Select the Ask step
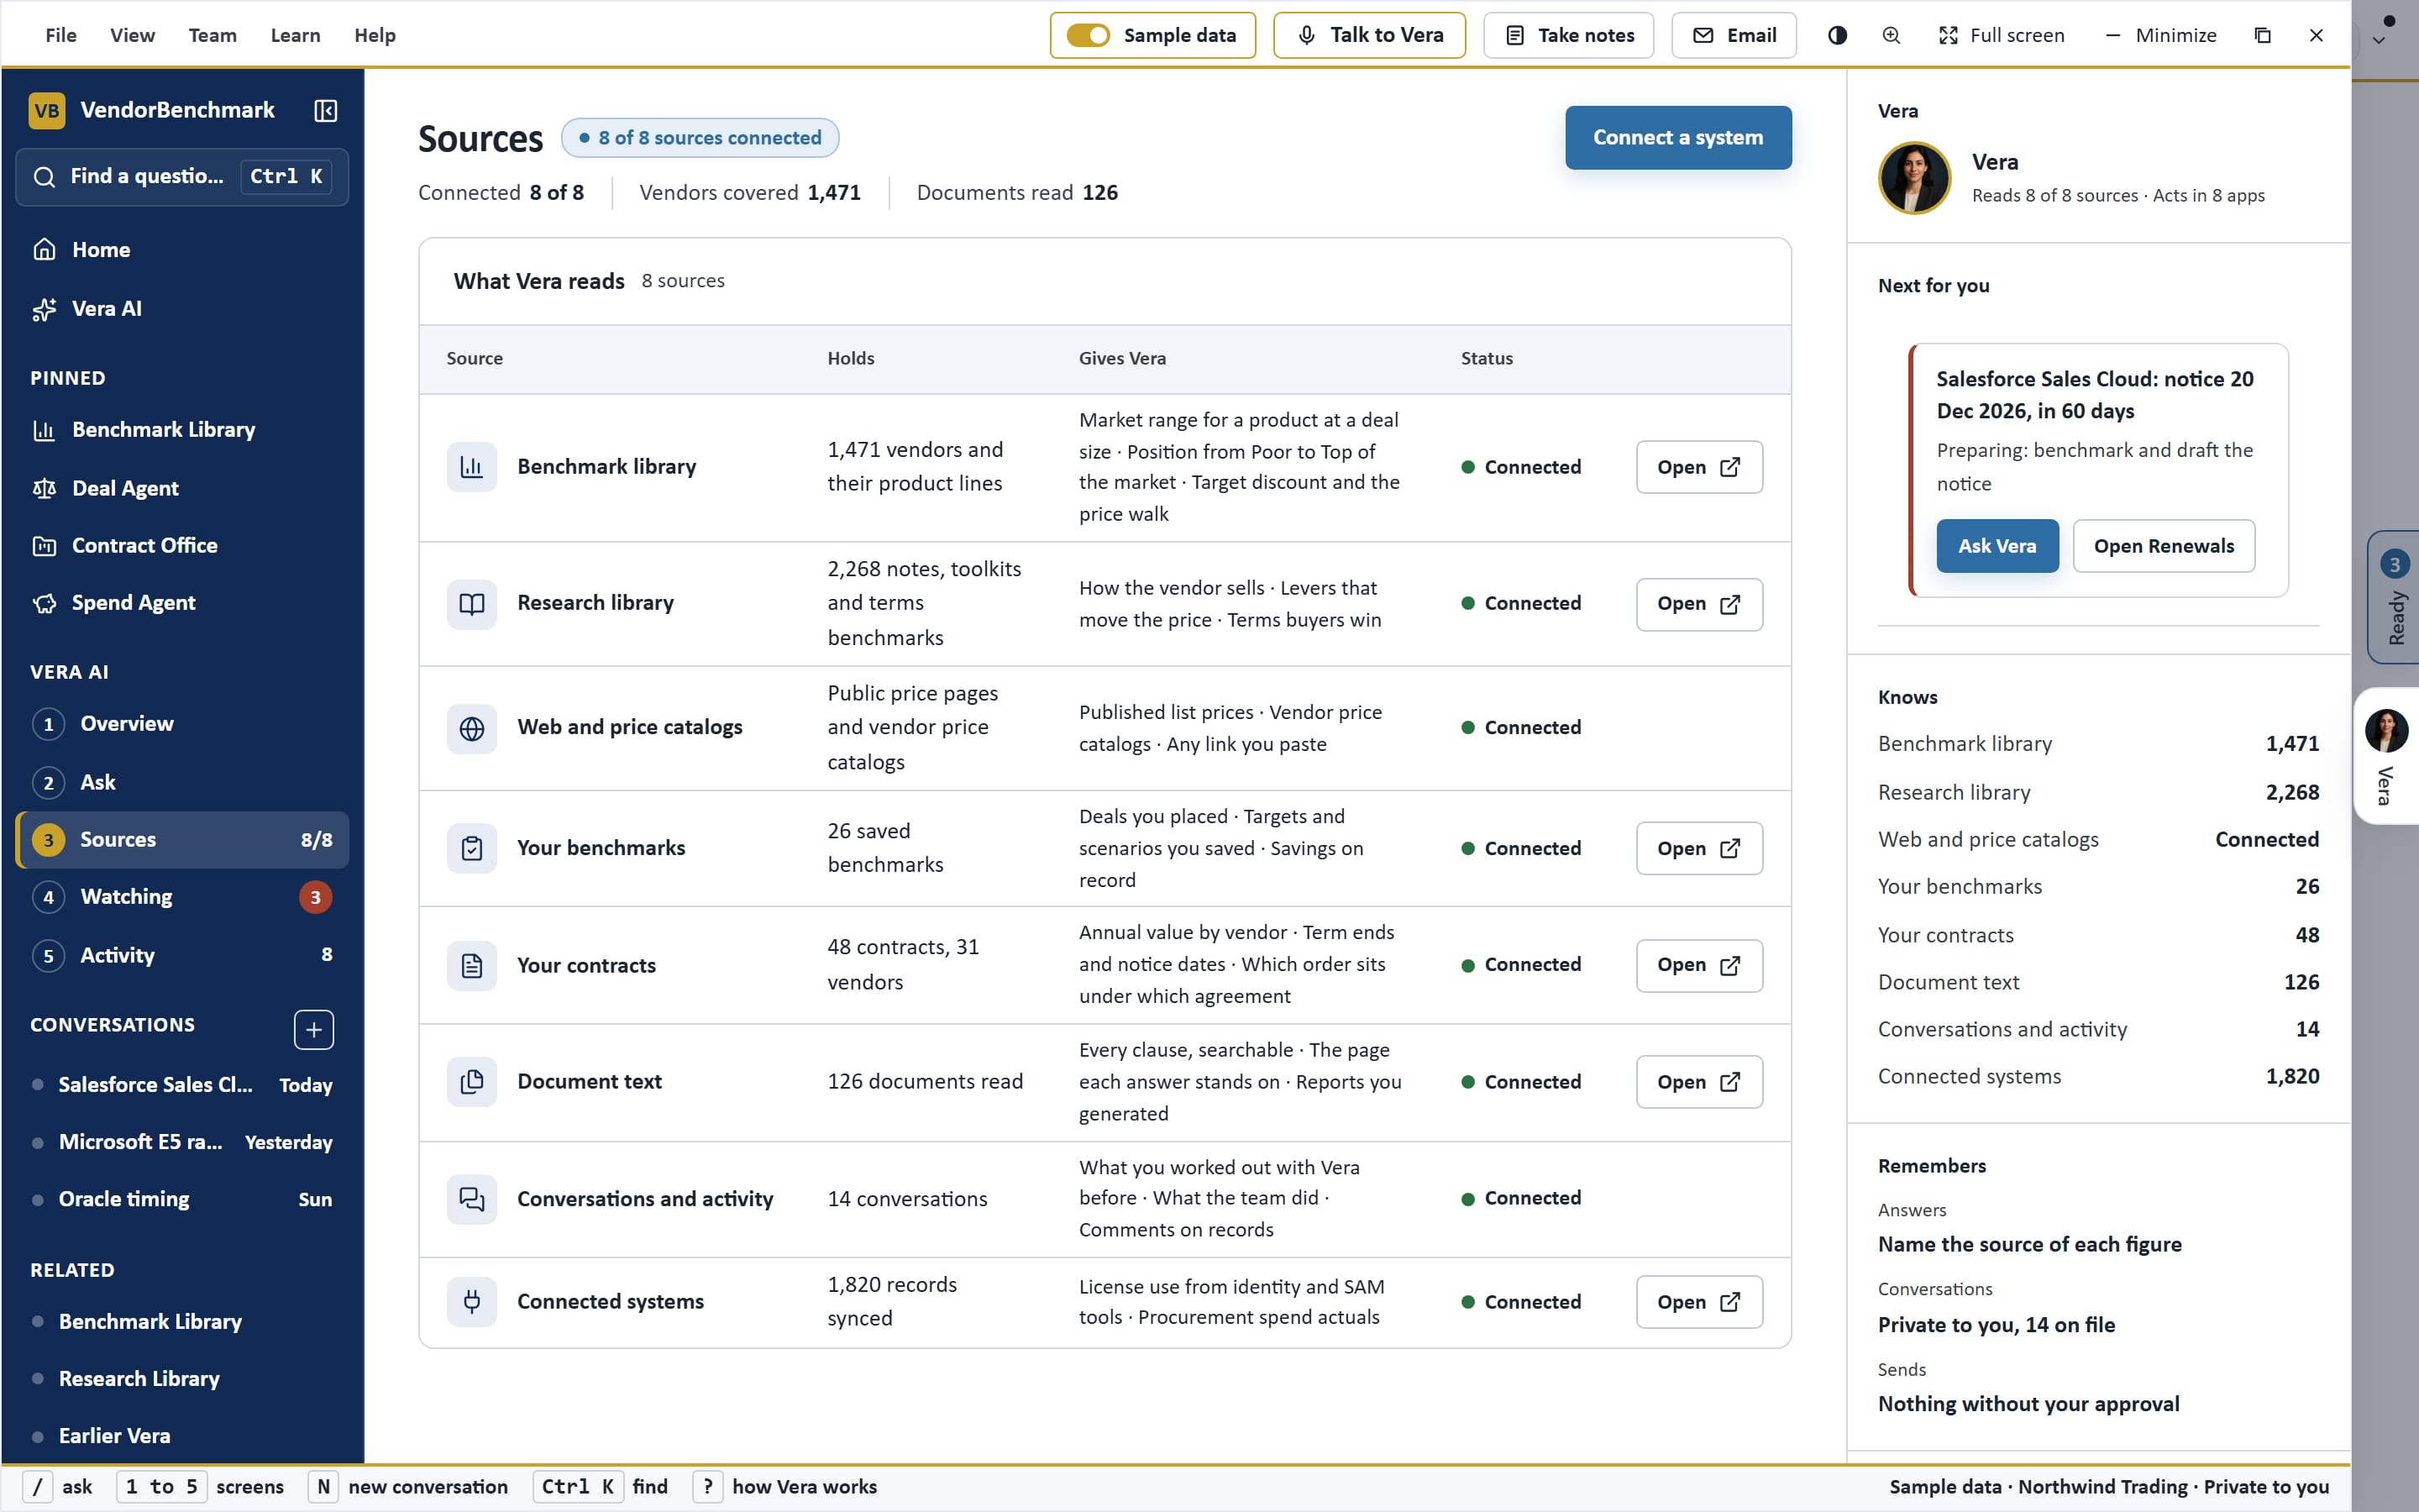Viewport: 2419px width, 1512px height. point(182,782)
